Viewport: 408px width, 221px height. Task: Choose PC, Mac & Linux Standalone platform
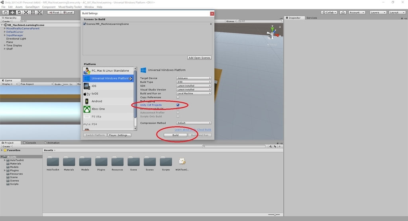pos(108,70)
